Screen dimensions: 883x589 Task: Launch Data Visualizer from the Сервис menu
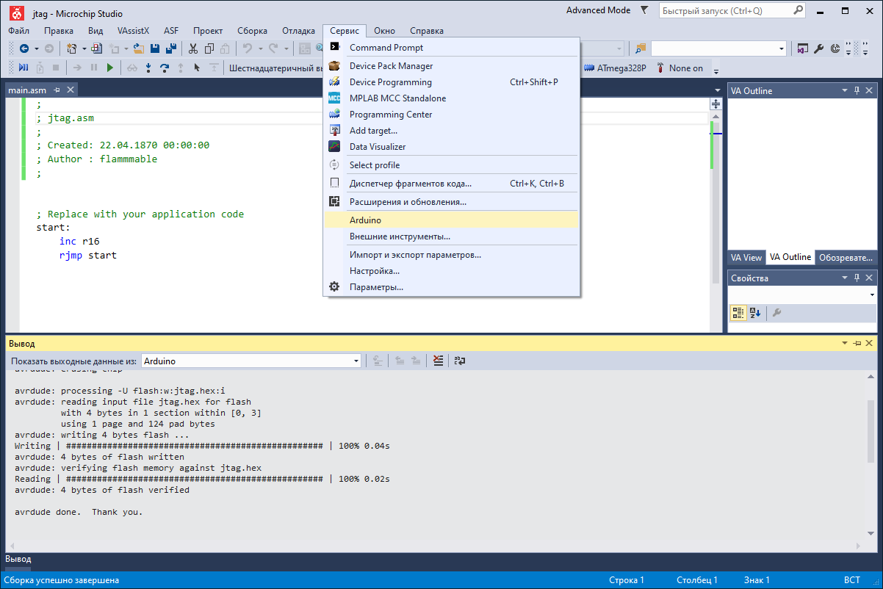(x=377, y=147)
